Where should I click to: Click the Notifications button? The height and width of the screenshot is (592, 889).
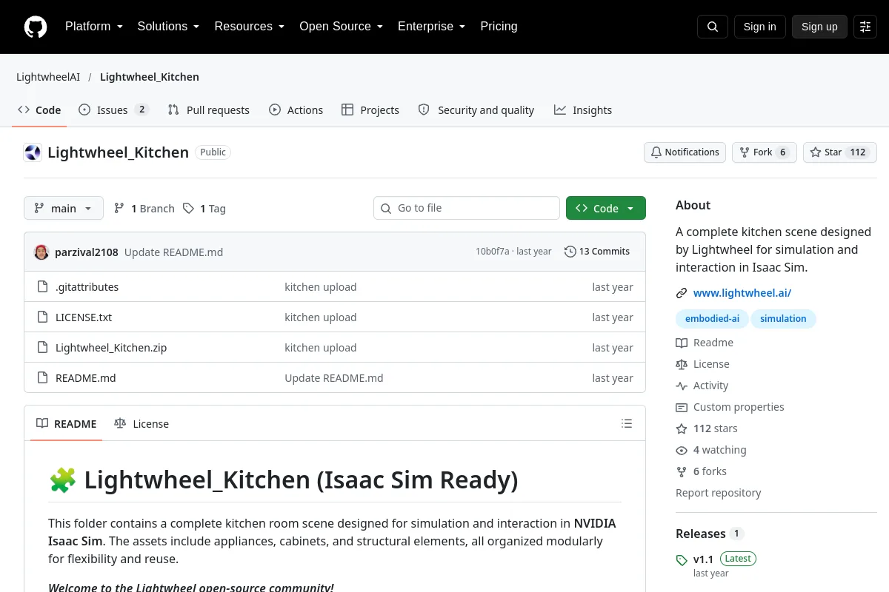[685, 152]
